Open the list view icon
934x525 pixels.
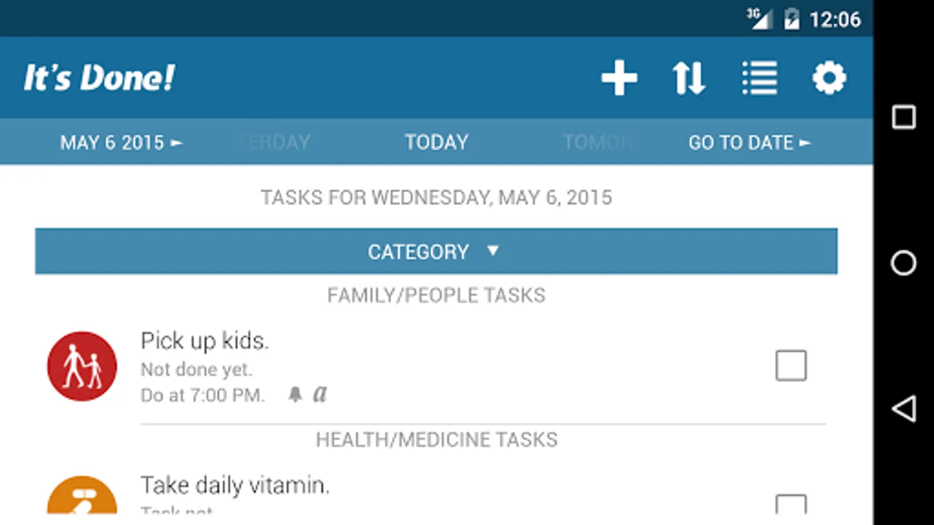click(x=759, y=78)
